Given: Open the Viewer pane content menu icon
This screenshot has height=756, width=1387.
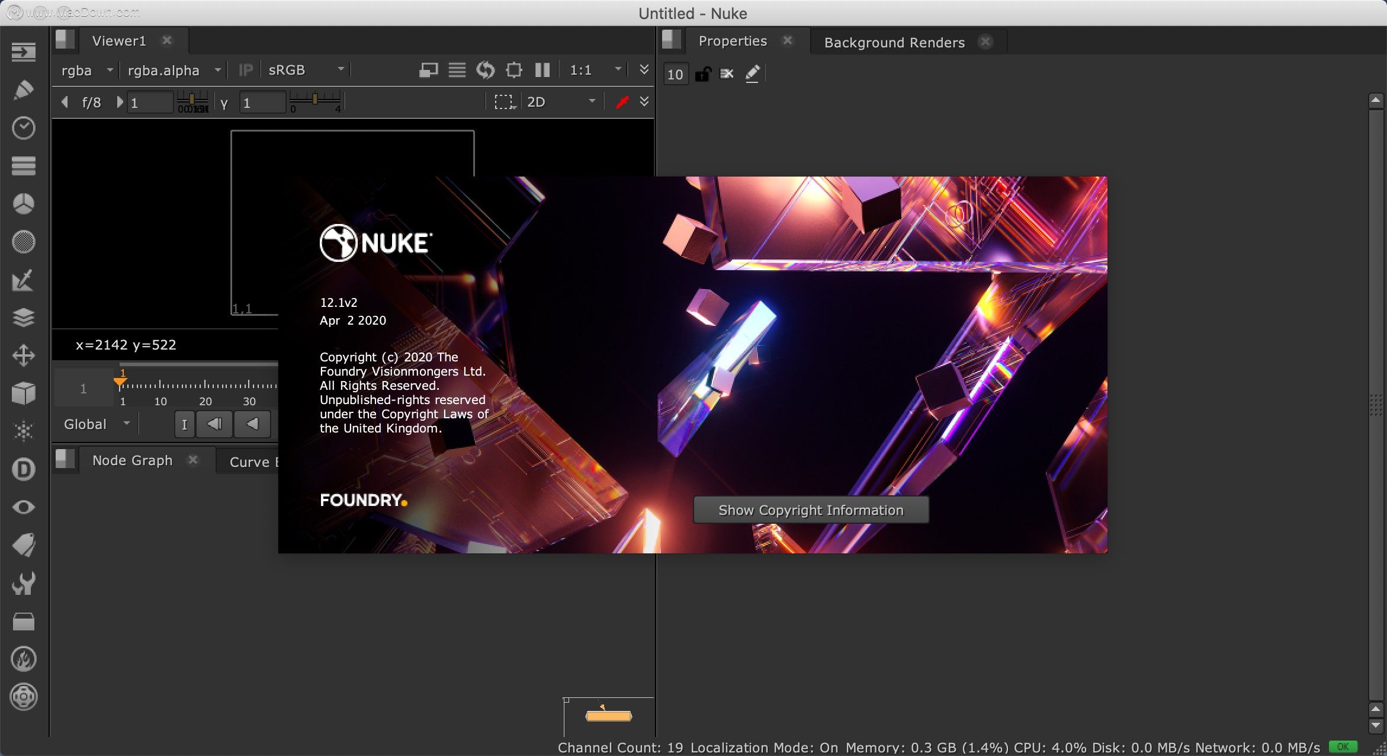Looking at the screenshot, I should pyautogui.click(x=65, y=40).
